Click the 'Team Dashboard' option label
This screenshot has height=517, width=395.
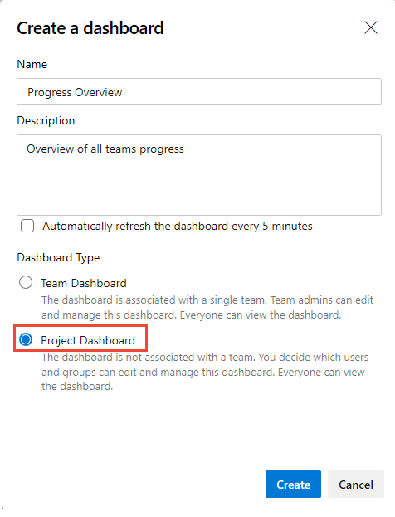click(84, 283)
